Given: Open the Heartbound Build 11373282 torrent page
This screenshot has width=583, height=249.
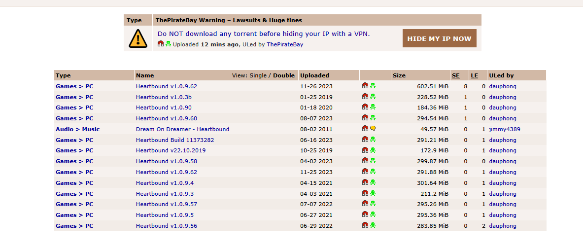Looking at the screenshot, I should [x=175, y=140].
